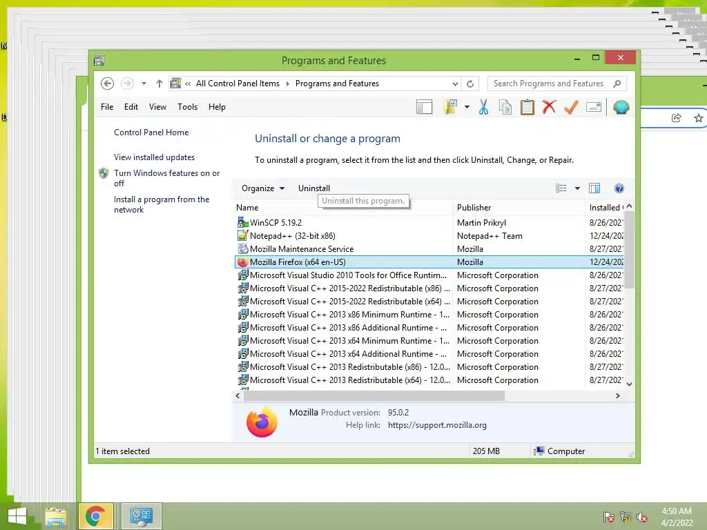Click the Firefox logo in details pane
This screenshot has height=530, width=707.
tap(262, 422)
